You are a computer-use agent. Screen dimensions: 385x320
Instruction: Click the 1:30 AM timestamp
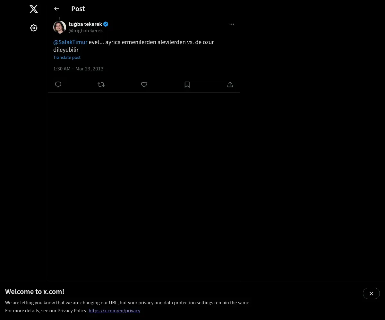tap(62, 68)
